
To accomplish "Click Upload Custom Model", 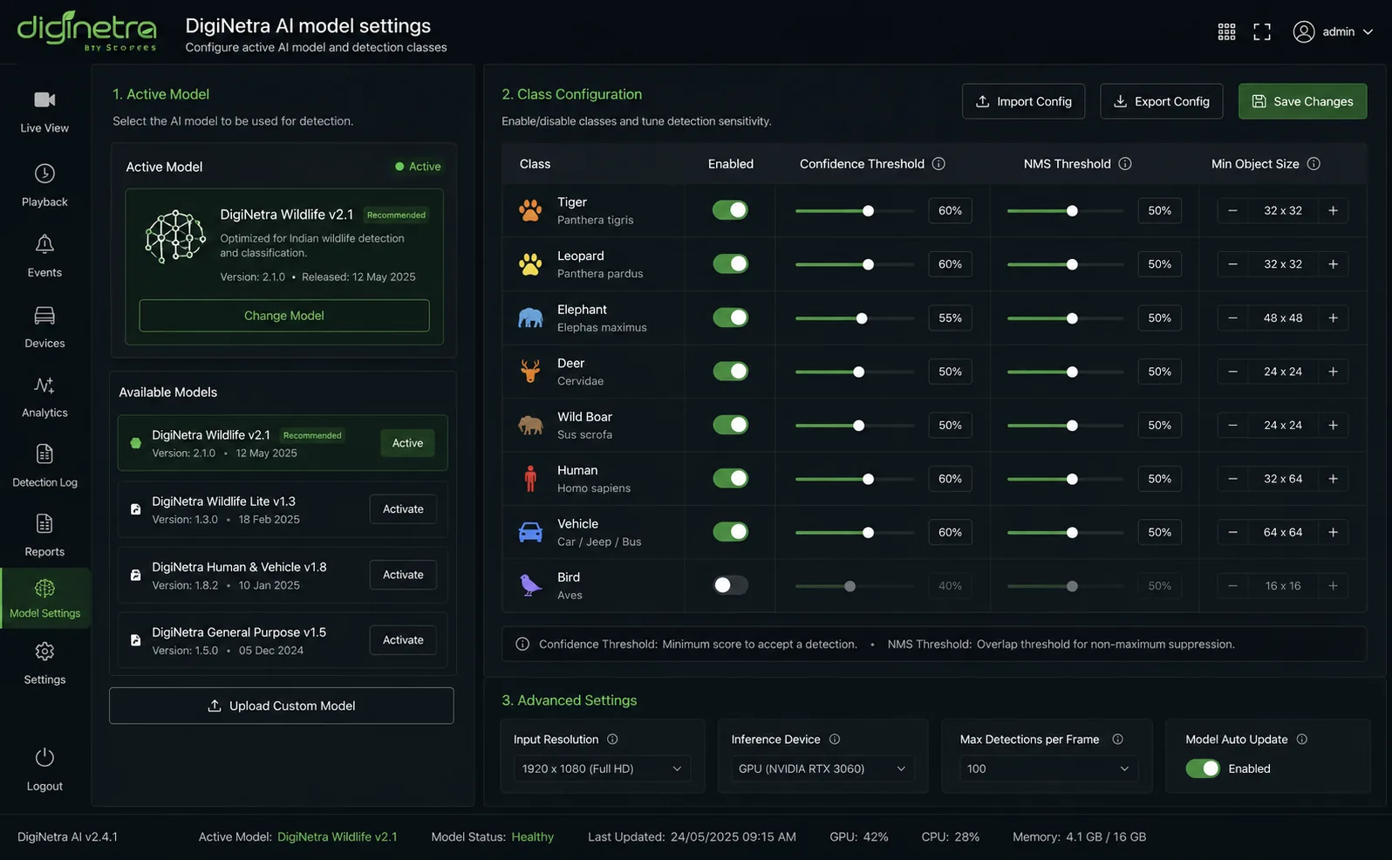I will (281, 706).
